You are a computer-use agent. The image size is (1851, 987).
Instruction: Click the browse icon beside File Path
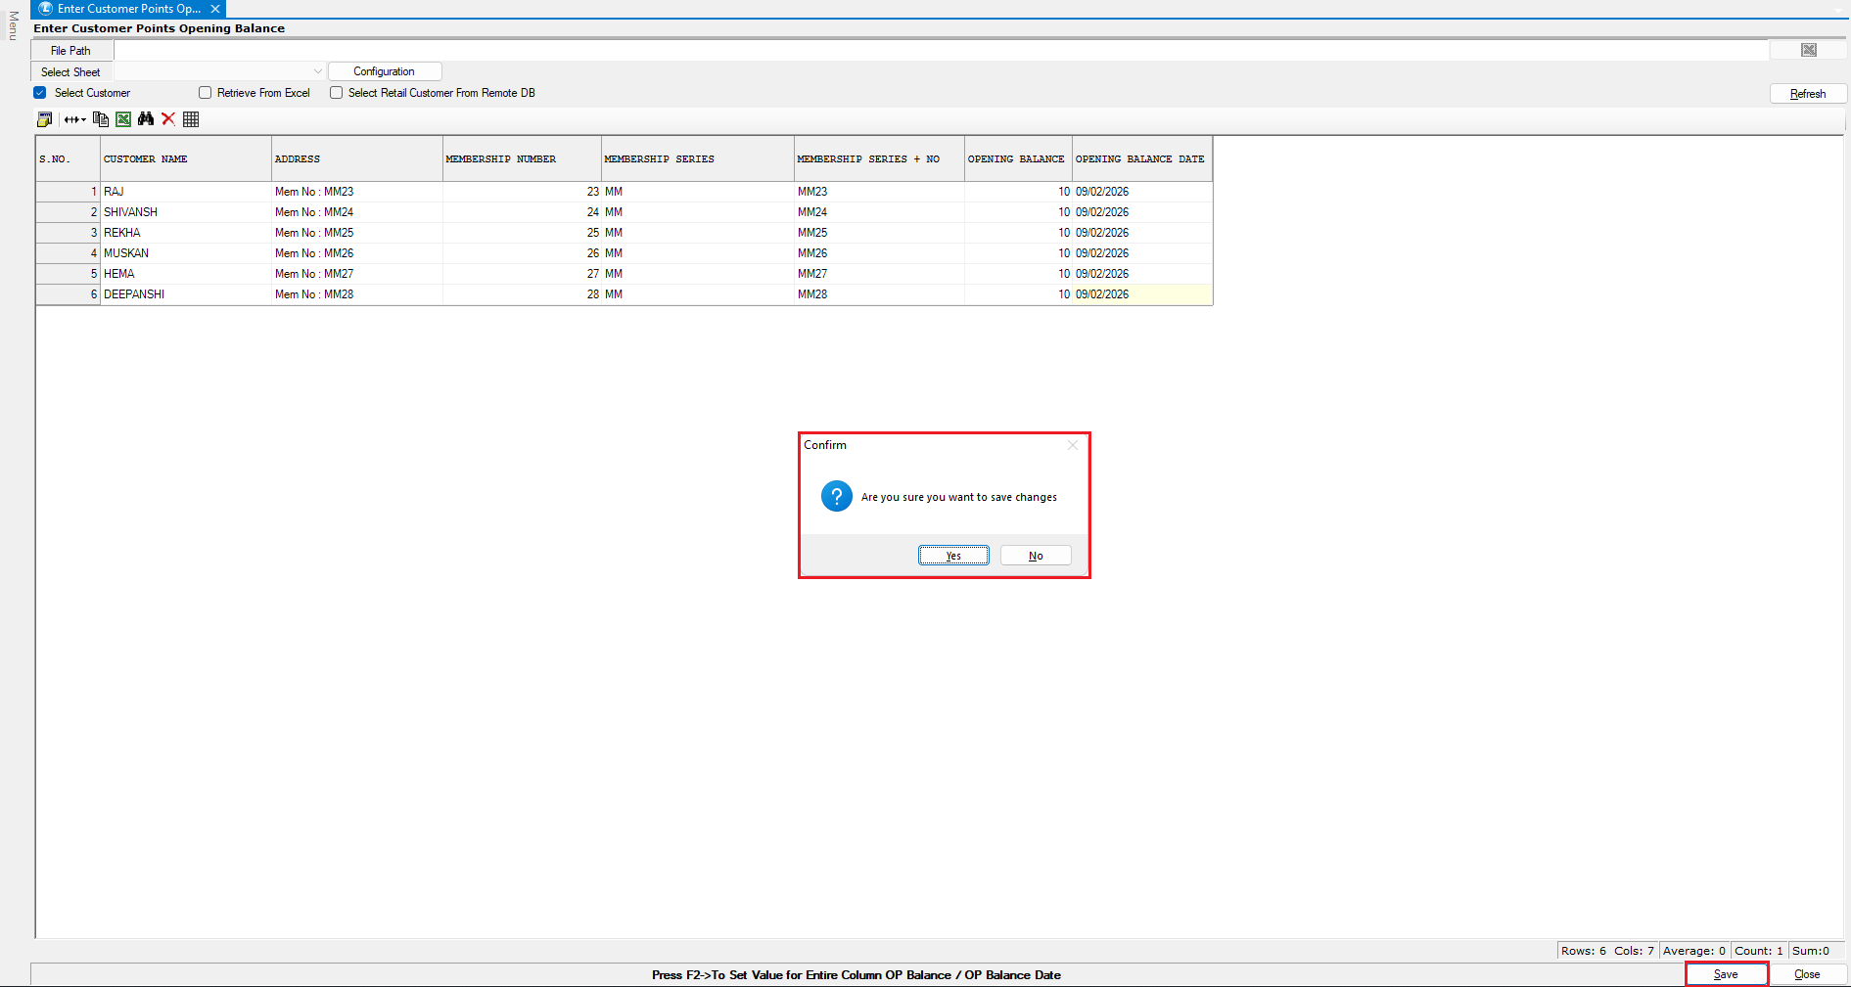pyautogui.click(x=1808, y=50)
